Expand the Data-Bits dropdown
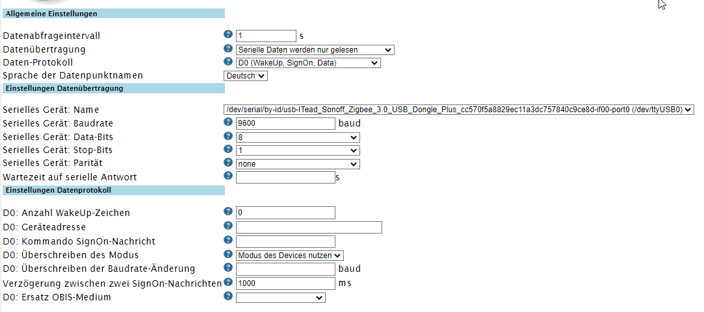 click(298, 137)
